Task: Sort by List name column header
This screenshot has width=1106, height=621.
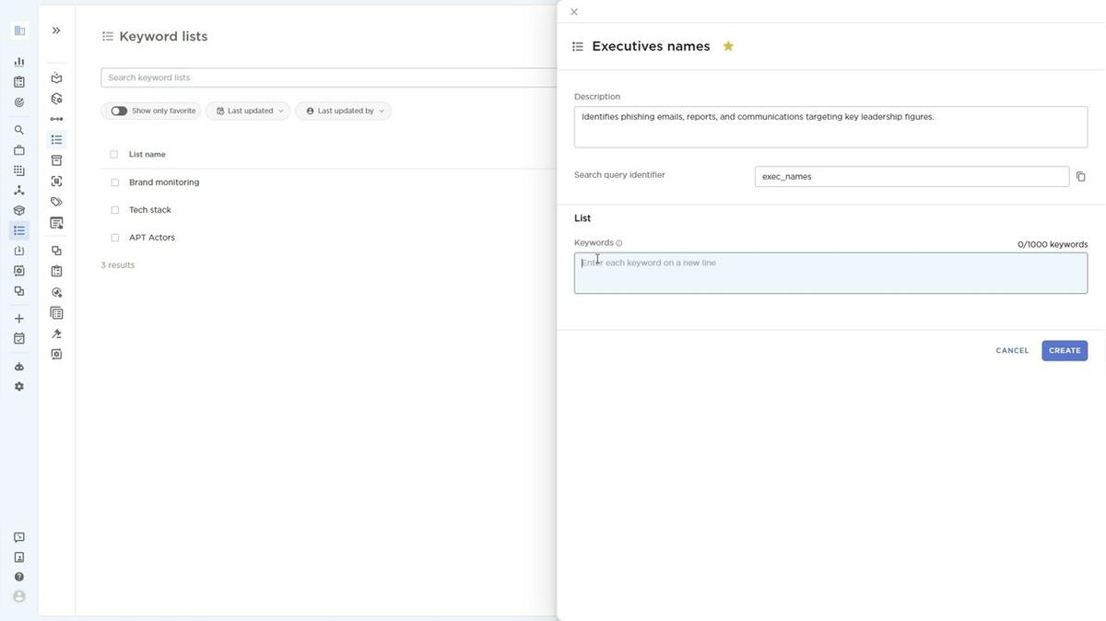Action: coord(147,155)
